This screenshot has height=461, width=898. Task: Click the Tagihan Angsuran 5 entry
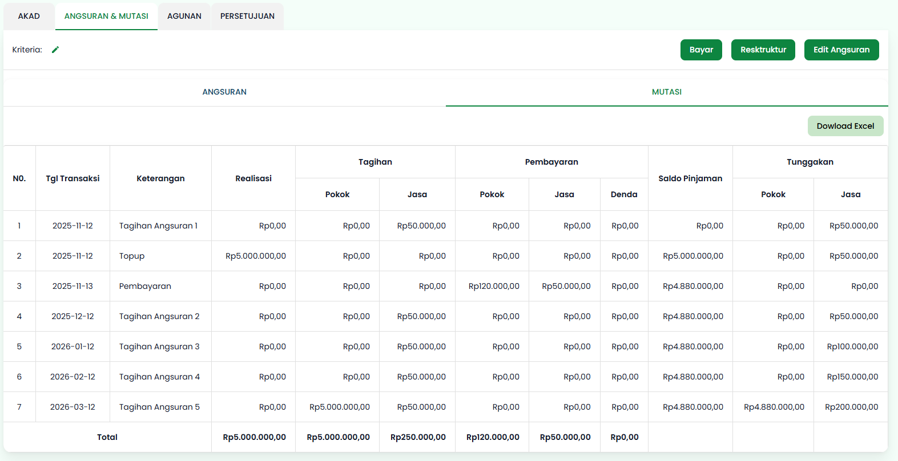[x=159, y=407]
